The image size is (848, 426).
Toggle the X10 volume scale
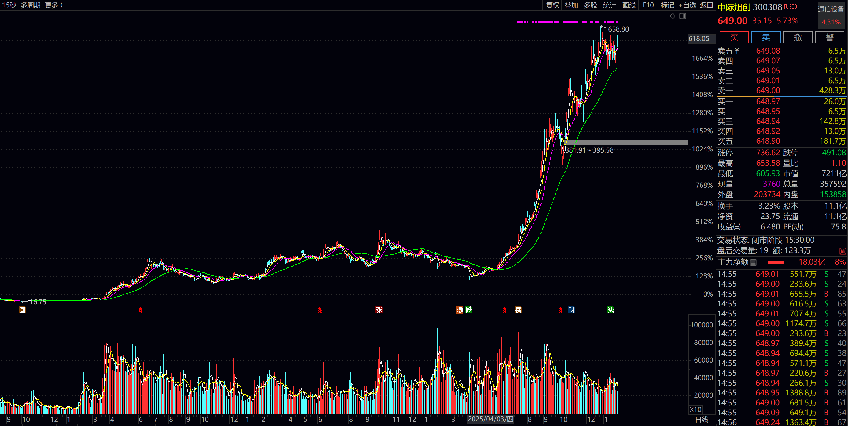pos(695,410)
